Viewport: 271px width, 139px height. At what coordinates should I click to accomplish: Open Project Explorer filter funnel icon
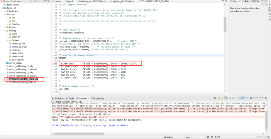(39, 1)
